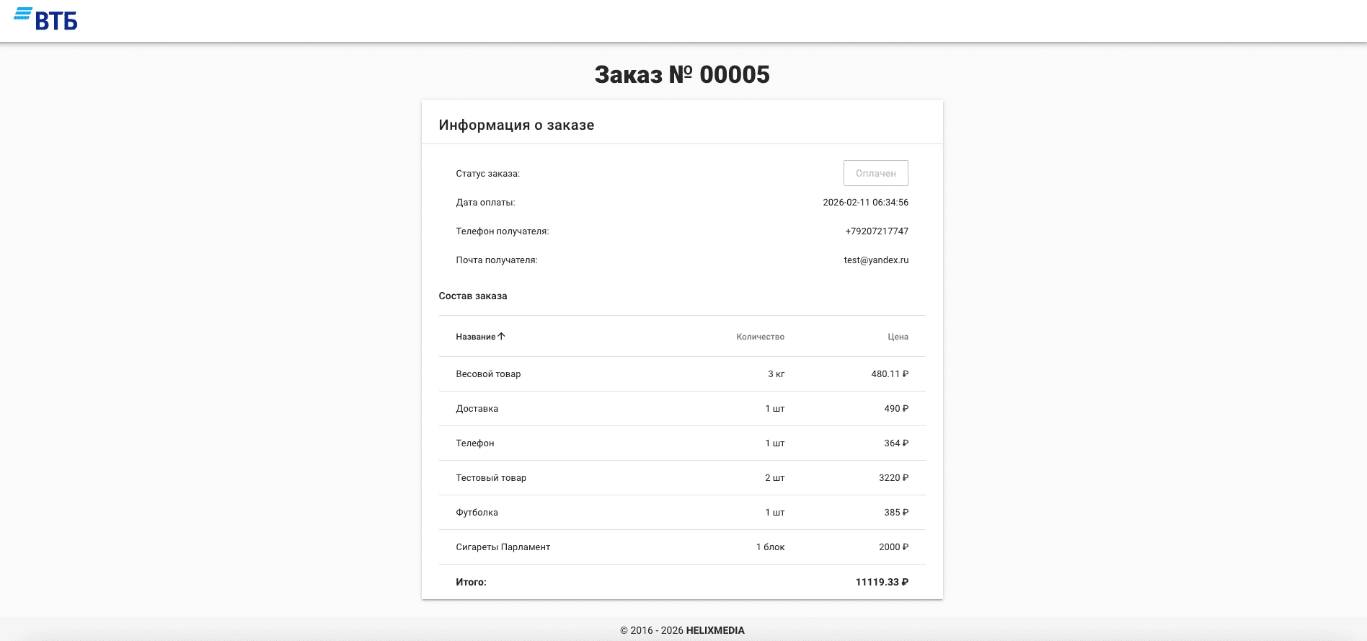The height and width of the screenshot is (641, 1367).
Task: Sort table by Количество column header
Action: tap(760, 337)
